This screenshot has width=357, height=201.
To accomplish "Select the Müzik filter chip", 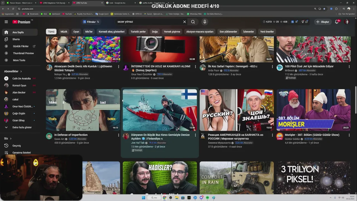I will (x=64, y=32).
